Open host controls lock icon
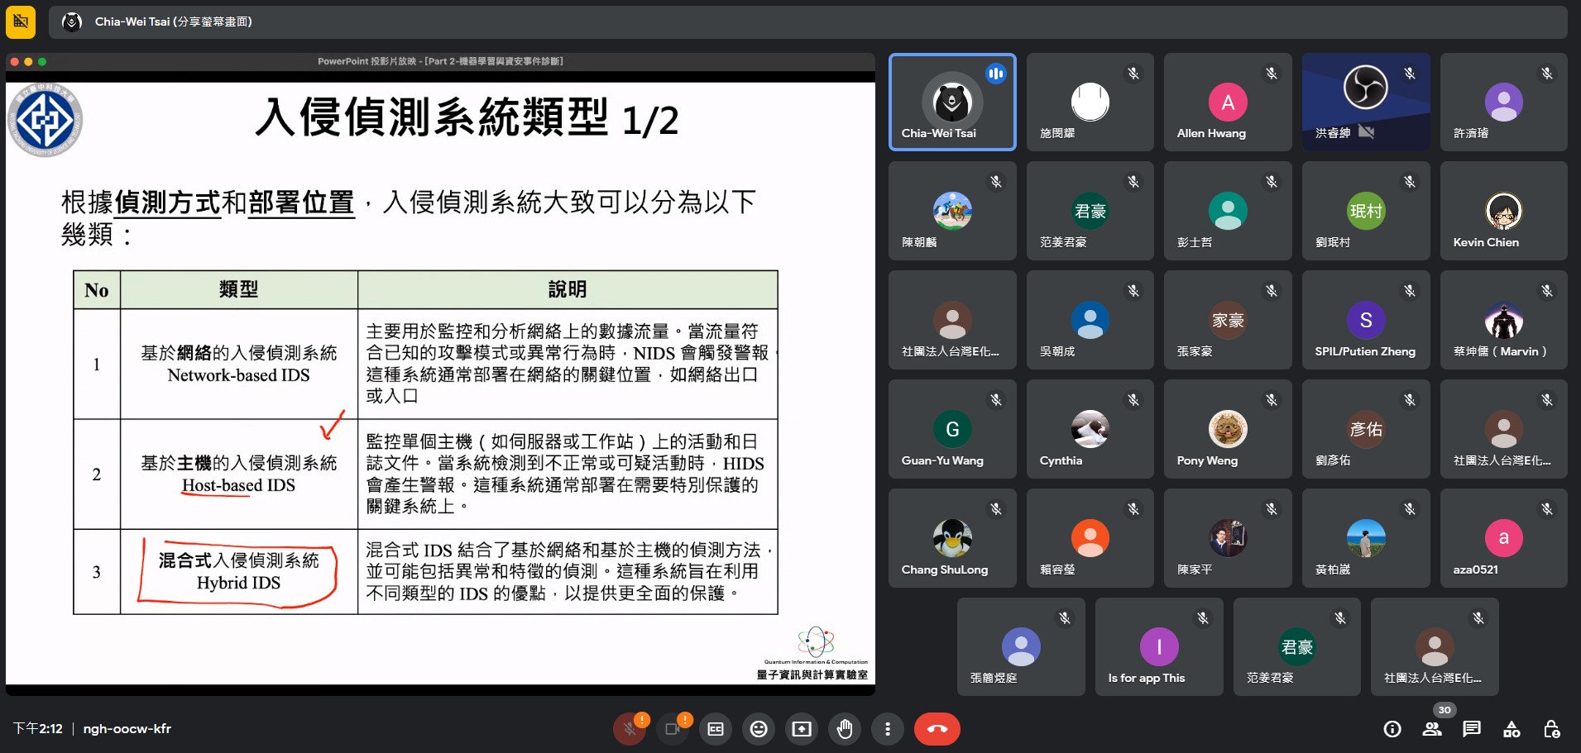 [1551, 729]
